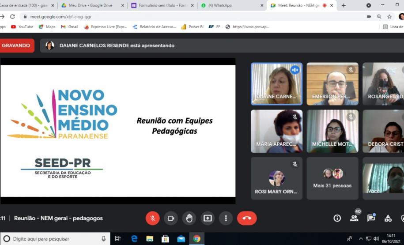
Task: Click the zoom magnifier icon in address bar
Action: pos(379,16)
